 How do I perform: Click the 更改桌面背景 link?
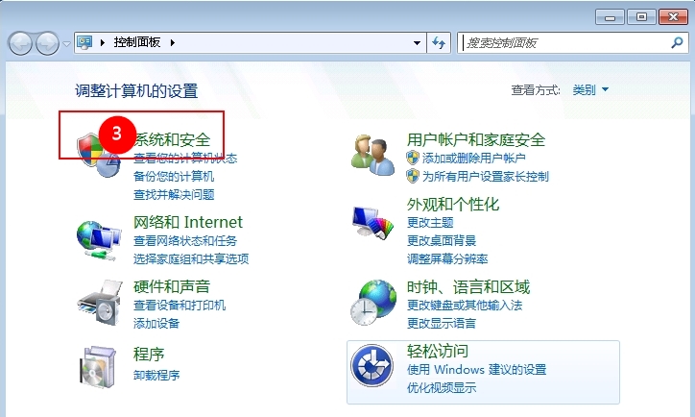pos(442,241)
